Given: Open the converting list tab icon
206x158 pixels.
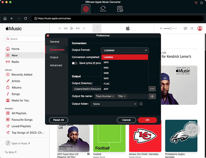Looking at the screenshot, I should pyautogui.click(x=103, y=9).
